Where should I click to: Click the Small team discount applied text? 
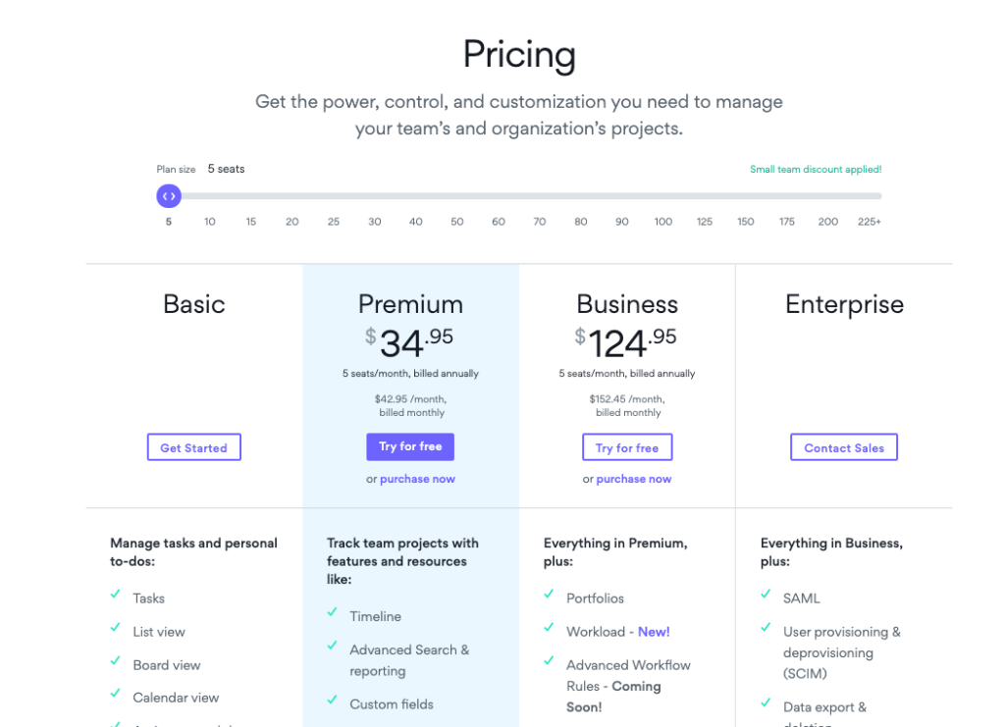pyautogui.click(x=816, y=169)
